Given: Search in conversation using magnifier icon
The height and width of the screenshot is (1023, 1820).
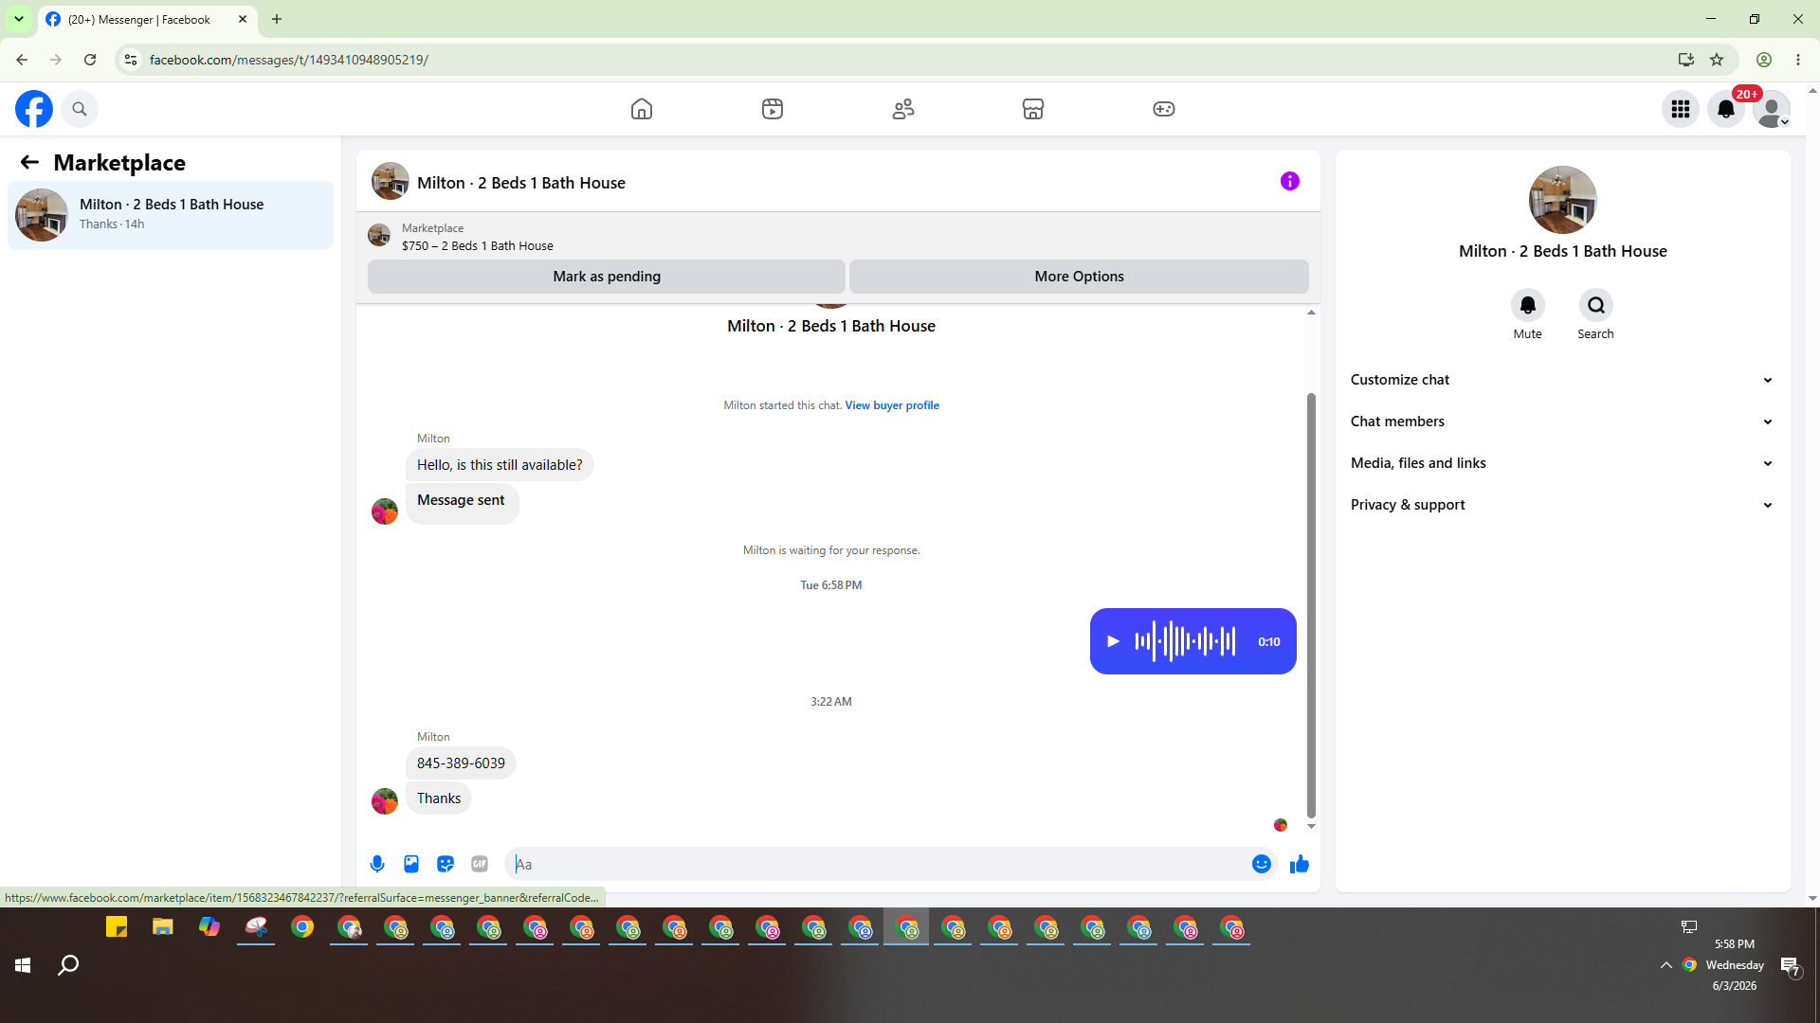Looking at the screenshot, I should coord(1596,305).
